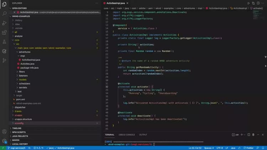Viewport: 267px width, 150px height.
Task: Open the Search view in activity bar
Action: [x=4, y=13]
